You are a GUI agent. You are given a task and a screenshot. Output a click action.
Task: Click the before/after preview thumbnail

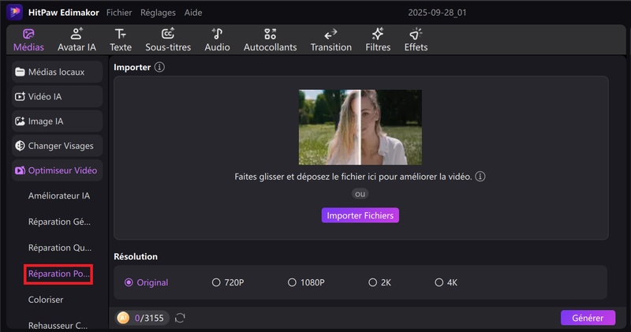(x=360, y=127)
